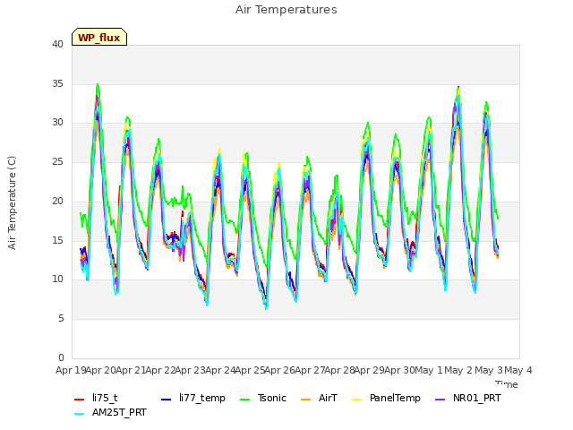Image resolution: width=573 pixels, height=430 pixels.
Task: Click the 35 y-axis tick label
Action: tap(57, 83)
